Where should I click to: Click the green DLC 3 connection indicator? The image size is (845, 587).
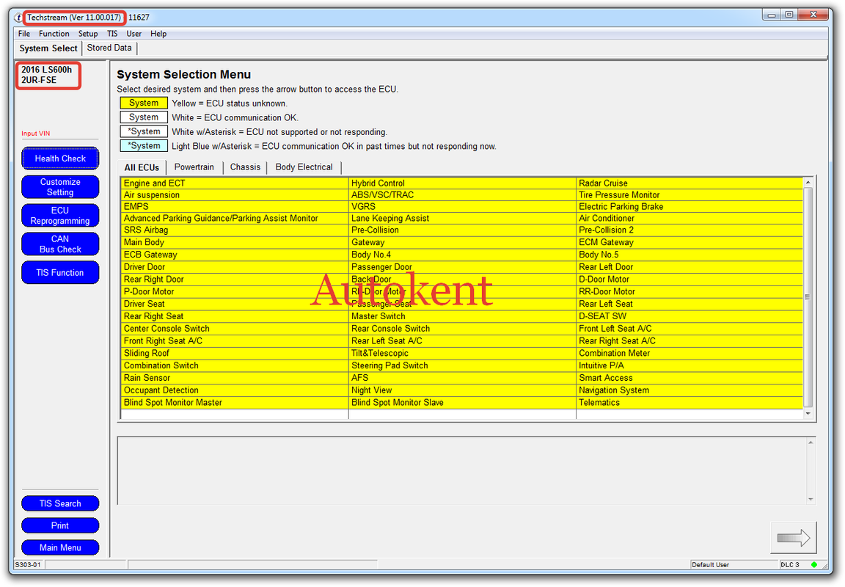[x=813, y=565]
